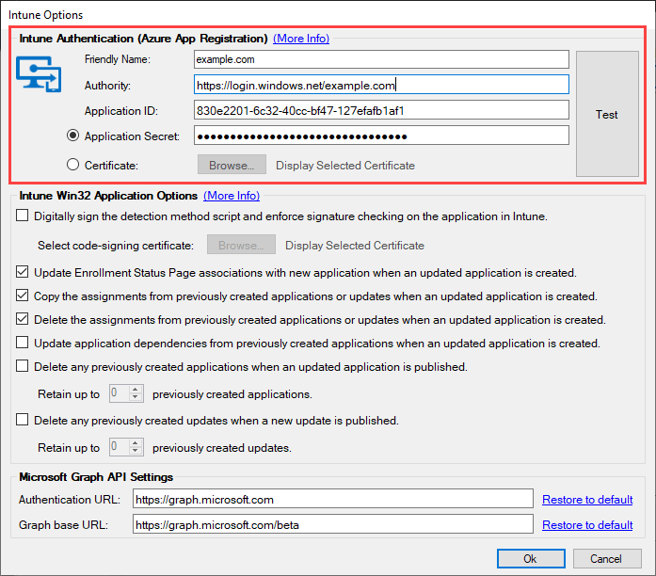Click Display Selected Certificate for code-signing
The image size is (656, 576).
(355, 245)
